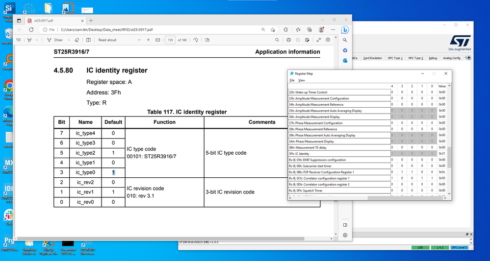Open Edge tab actions menu icon

tap(19, 21)
